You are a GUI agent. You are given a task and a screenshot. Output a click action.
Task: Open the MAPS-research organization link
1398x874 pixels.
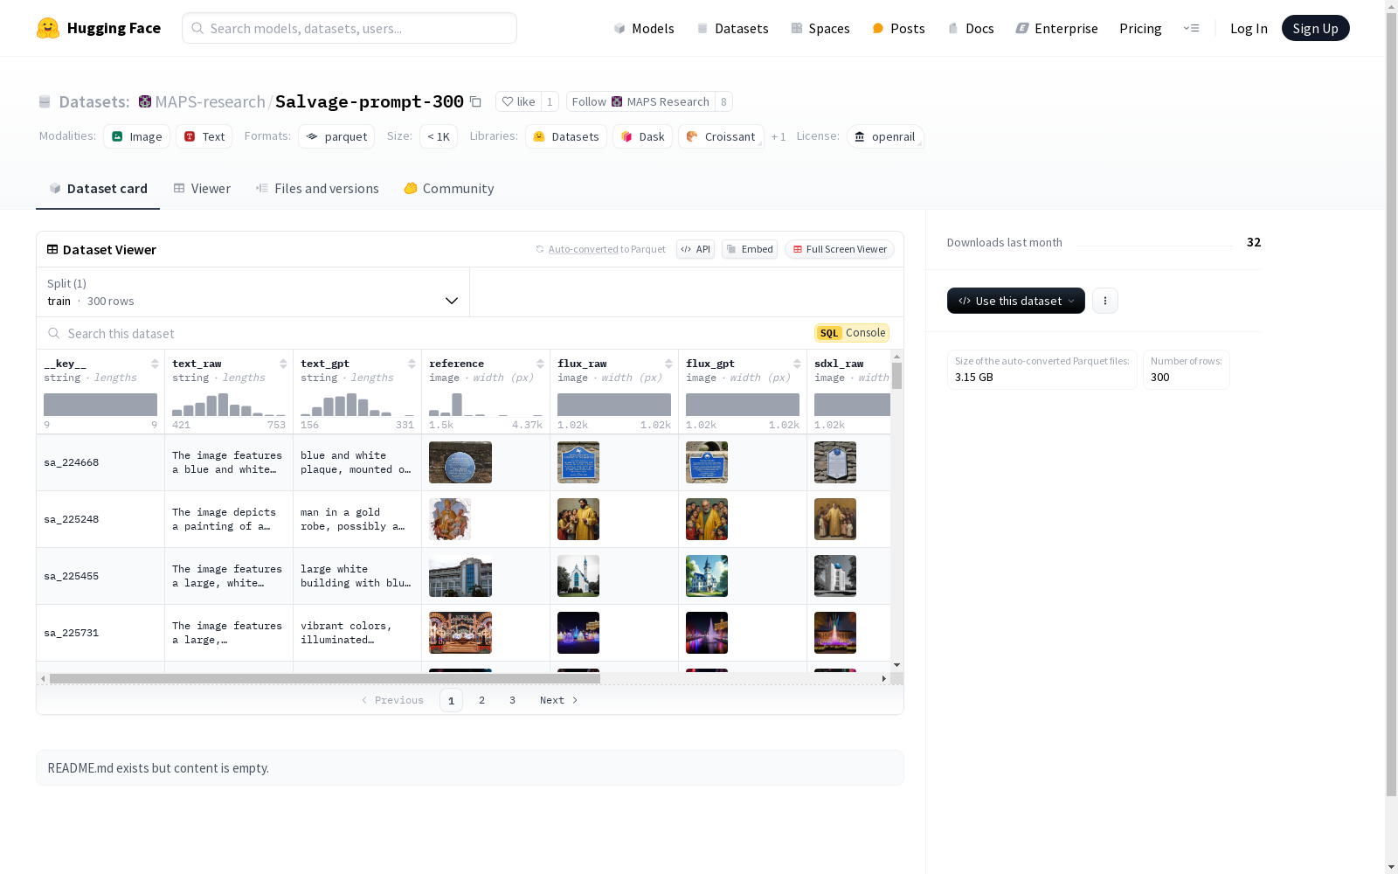pyautogui.click(x=210, y=101)
